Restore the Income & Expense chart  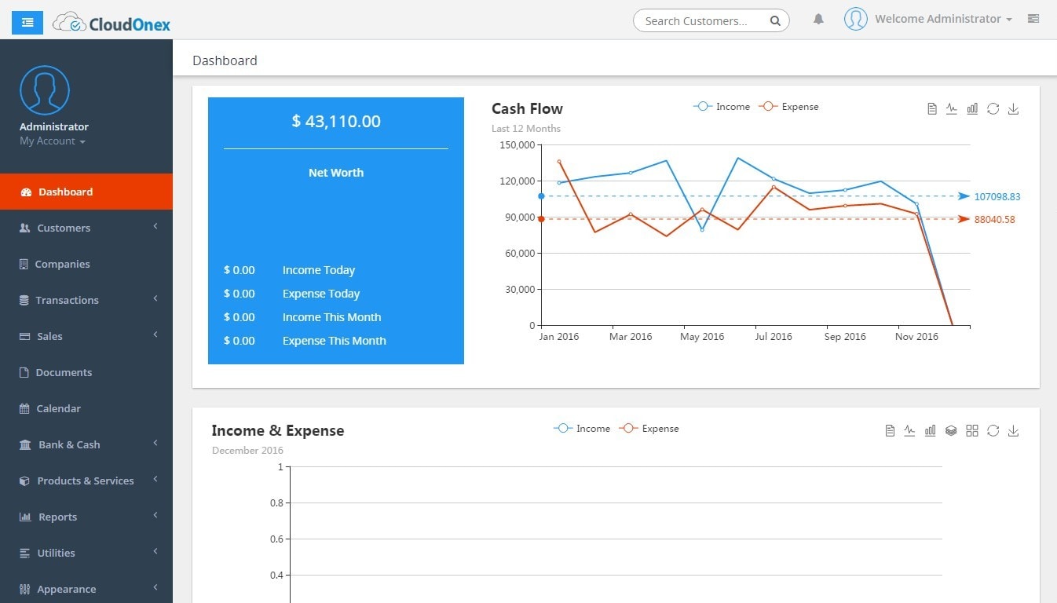tap(993, 431)
